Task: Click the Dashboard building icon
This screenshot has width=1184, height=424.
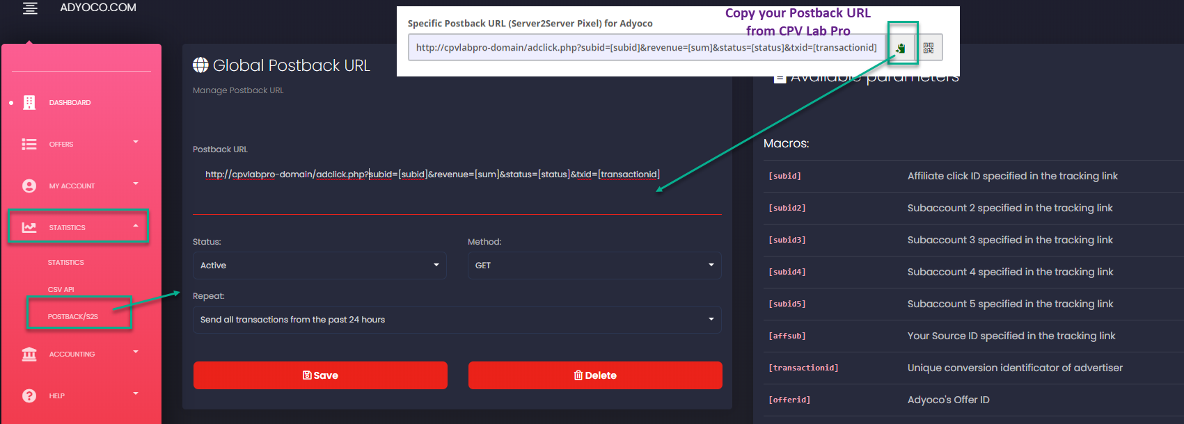Action: coord(29,103)
